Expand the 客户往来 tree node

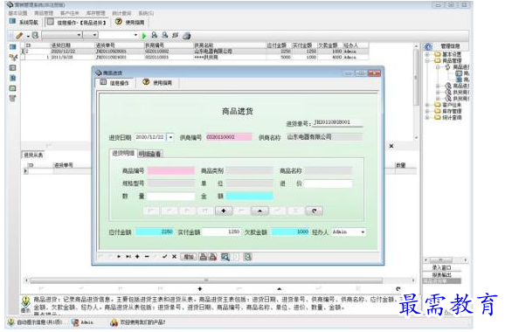pyautogui.click(x=427, y=105)
